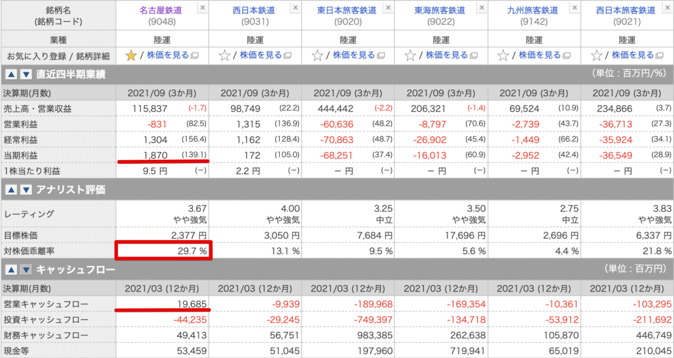
Task: Add 東海旅客鉄道 to favorites with star
Action: [411, 55]
